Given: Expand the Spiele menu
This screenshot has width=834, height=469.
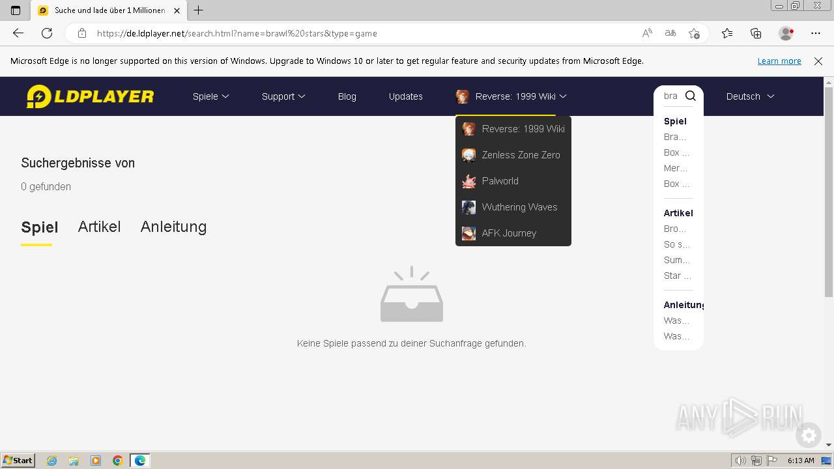Looking at the screenshot, I should [x=211, y=96].
